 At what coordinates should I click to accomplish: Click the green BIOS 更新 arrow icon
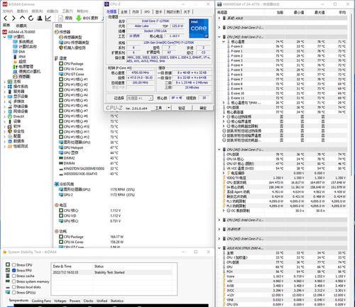[x=79, y=18]
